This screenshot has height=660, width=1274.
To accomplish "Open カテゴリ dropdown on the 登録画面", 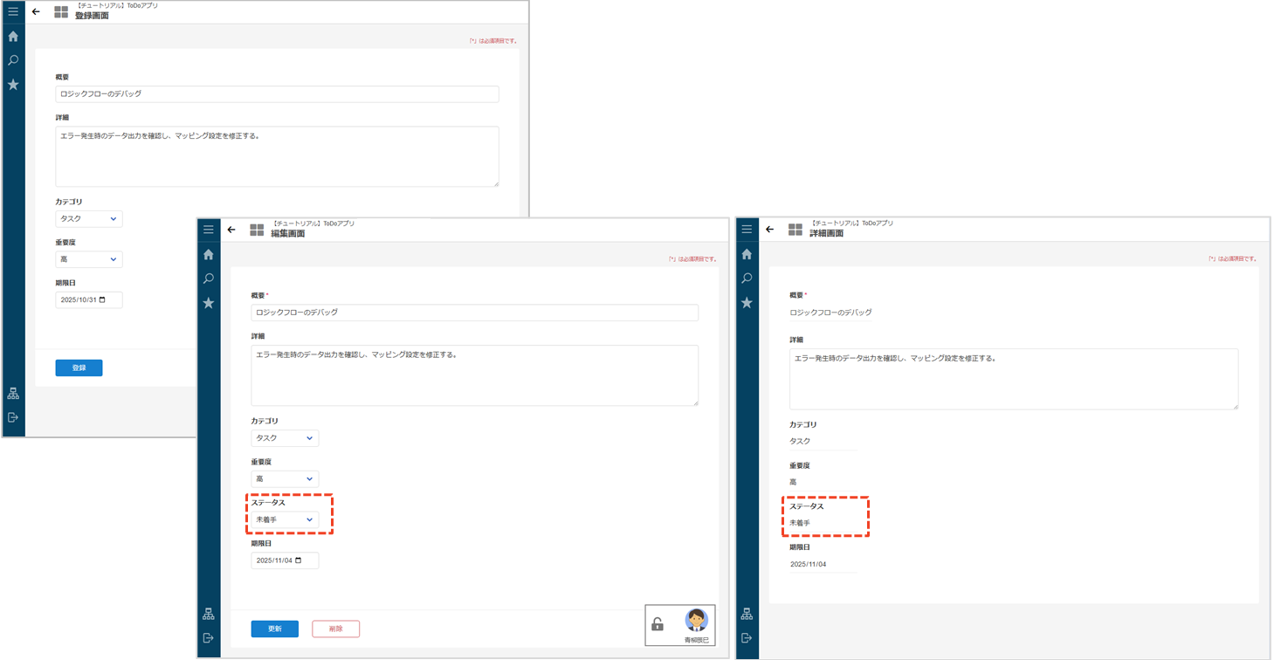I will pos(88,219).
